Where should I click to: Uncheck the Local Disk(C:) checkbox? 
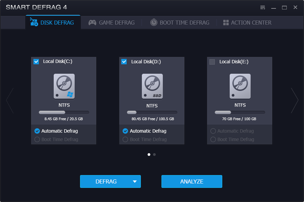pyautogui.click(x=36, y=62)
